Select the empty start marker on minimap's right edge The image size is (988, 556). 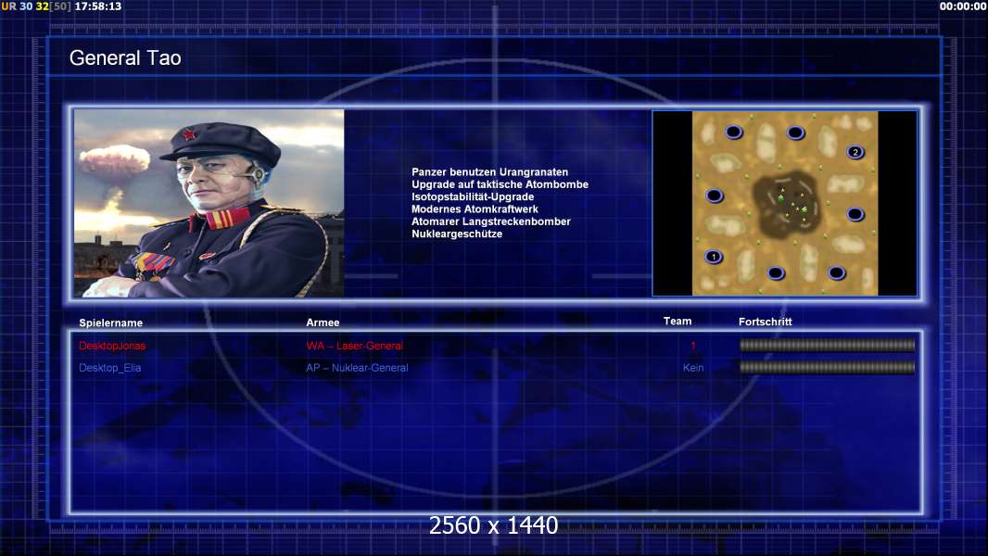[855, 214]
